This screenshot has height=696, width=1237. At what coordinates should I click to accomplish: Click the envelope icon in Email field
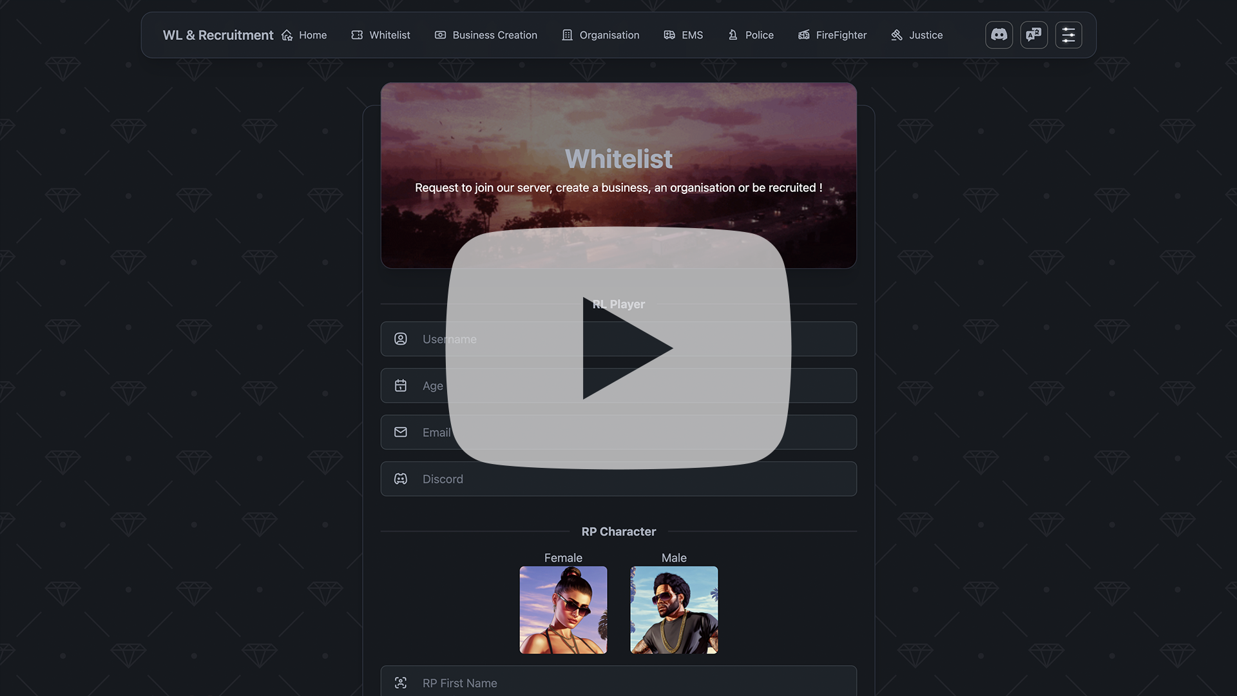coord(401,432)
